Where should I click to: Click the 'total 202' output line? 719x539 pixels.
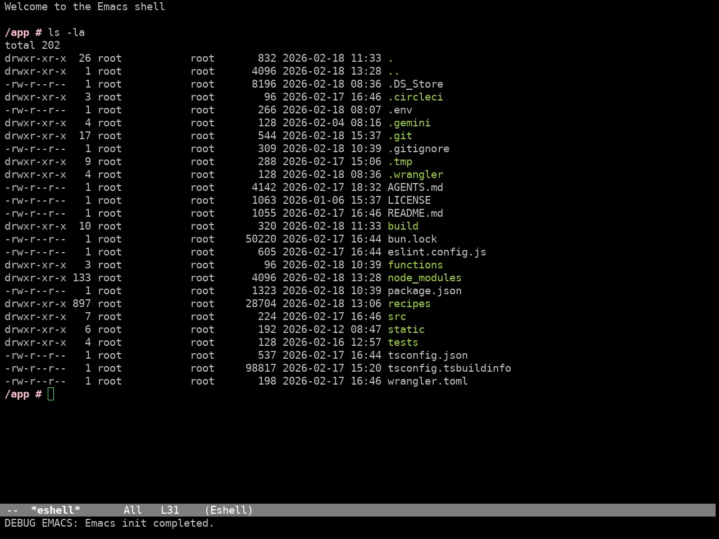click(32, 45)
